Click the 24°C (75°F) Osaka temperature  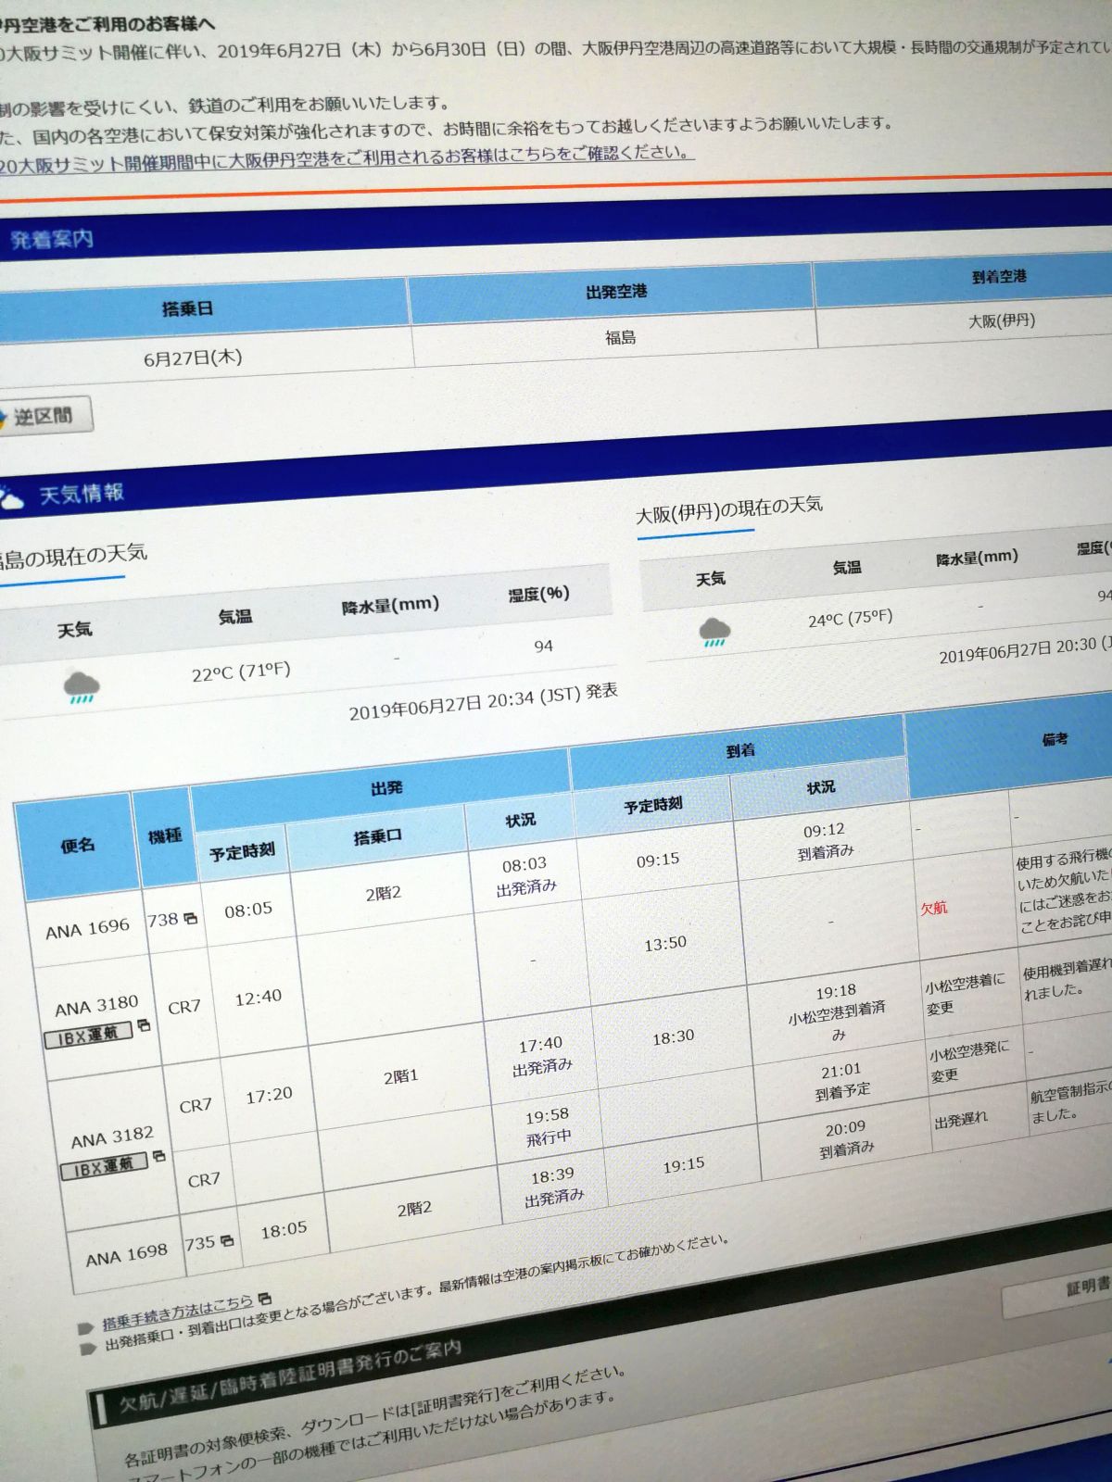point(851,618)
